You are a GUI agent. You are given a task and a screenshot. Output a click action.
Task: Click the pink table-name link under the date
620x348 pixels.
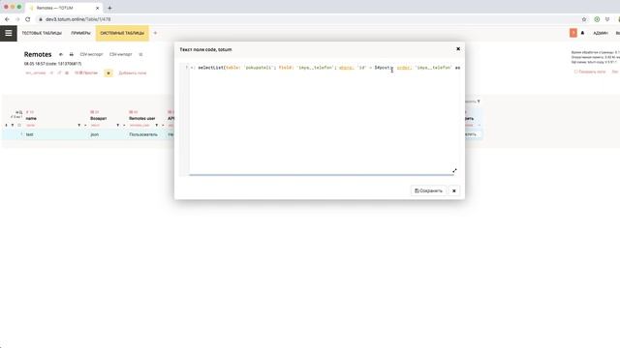(36, 73)
